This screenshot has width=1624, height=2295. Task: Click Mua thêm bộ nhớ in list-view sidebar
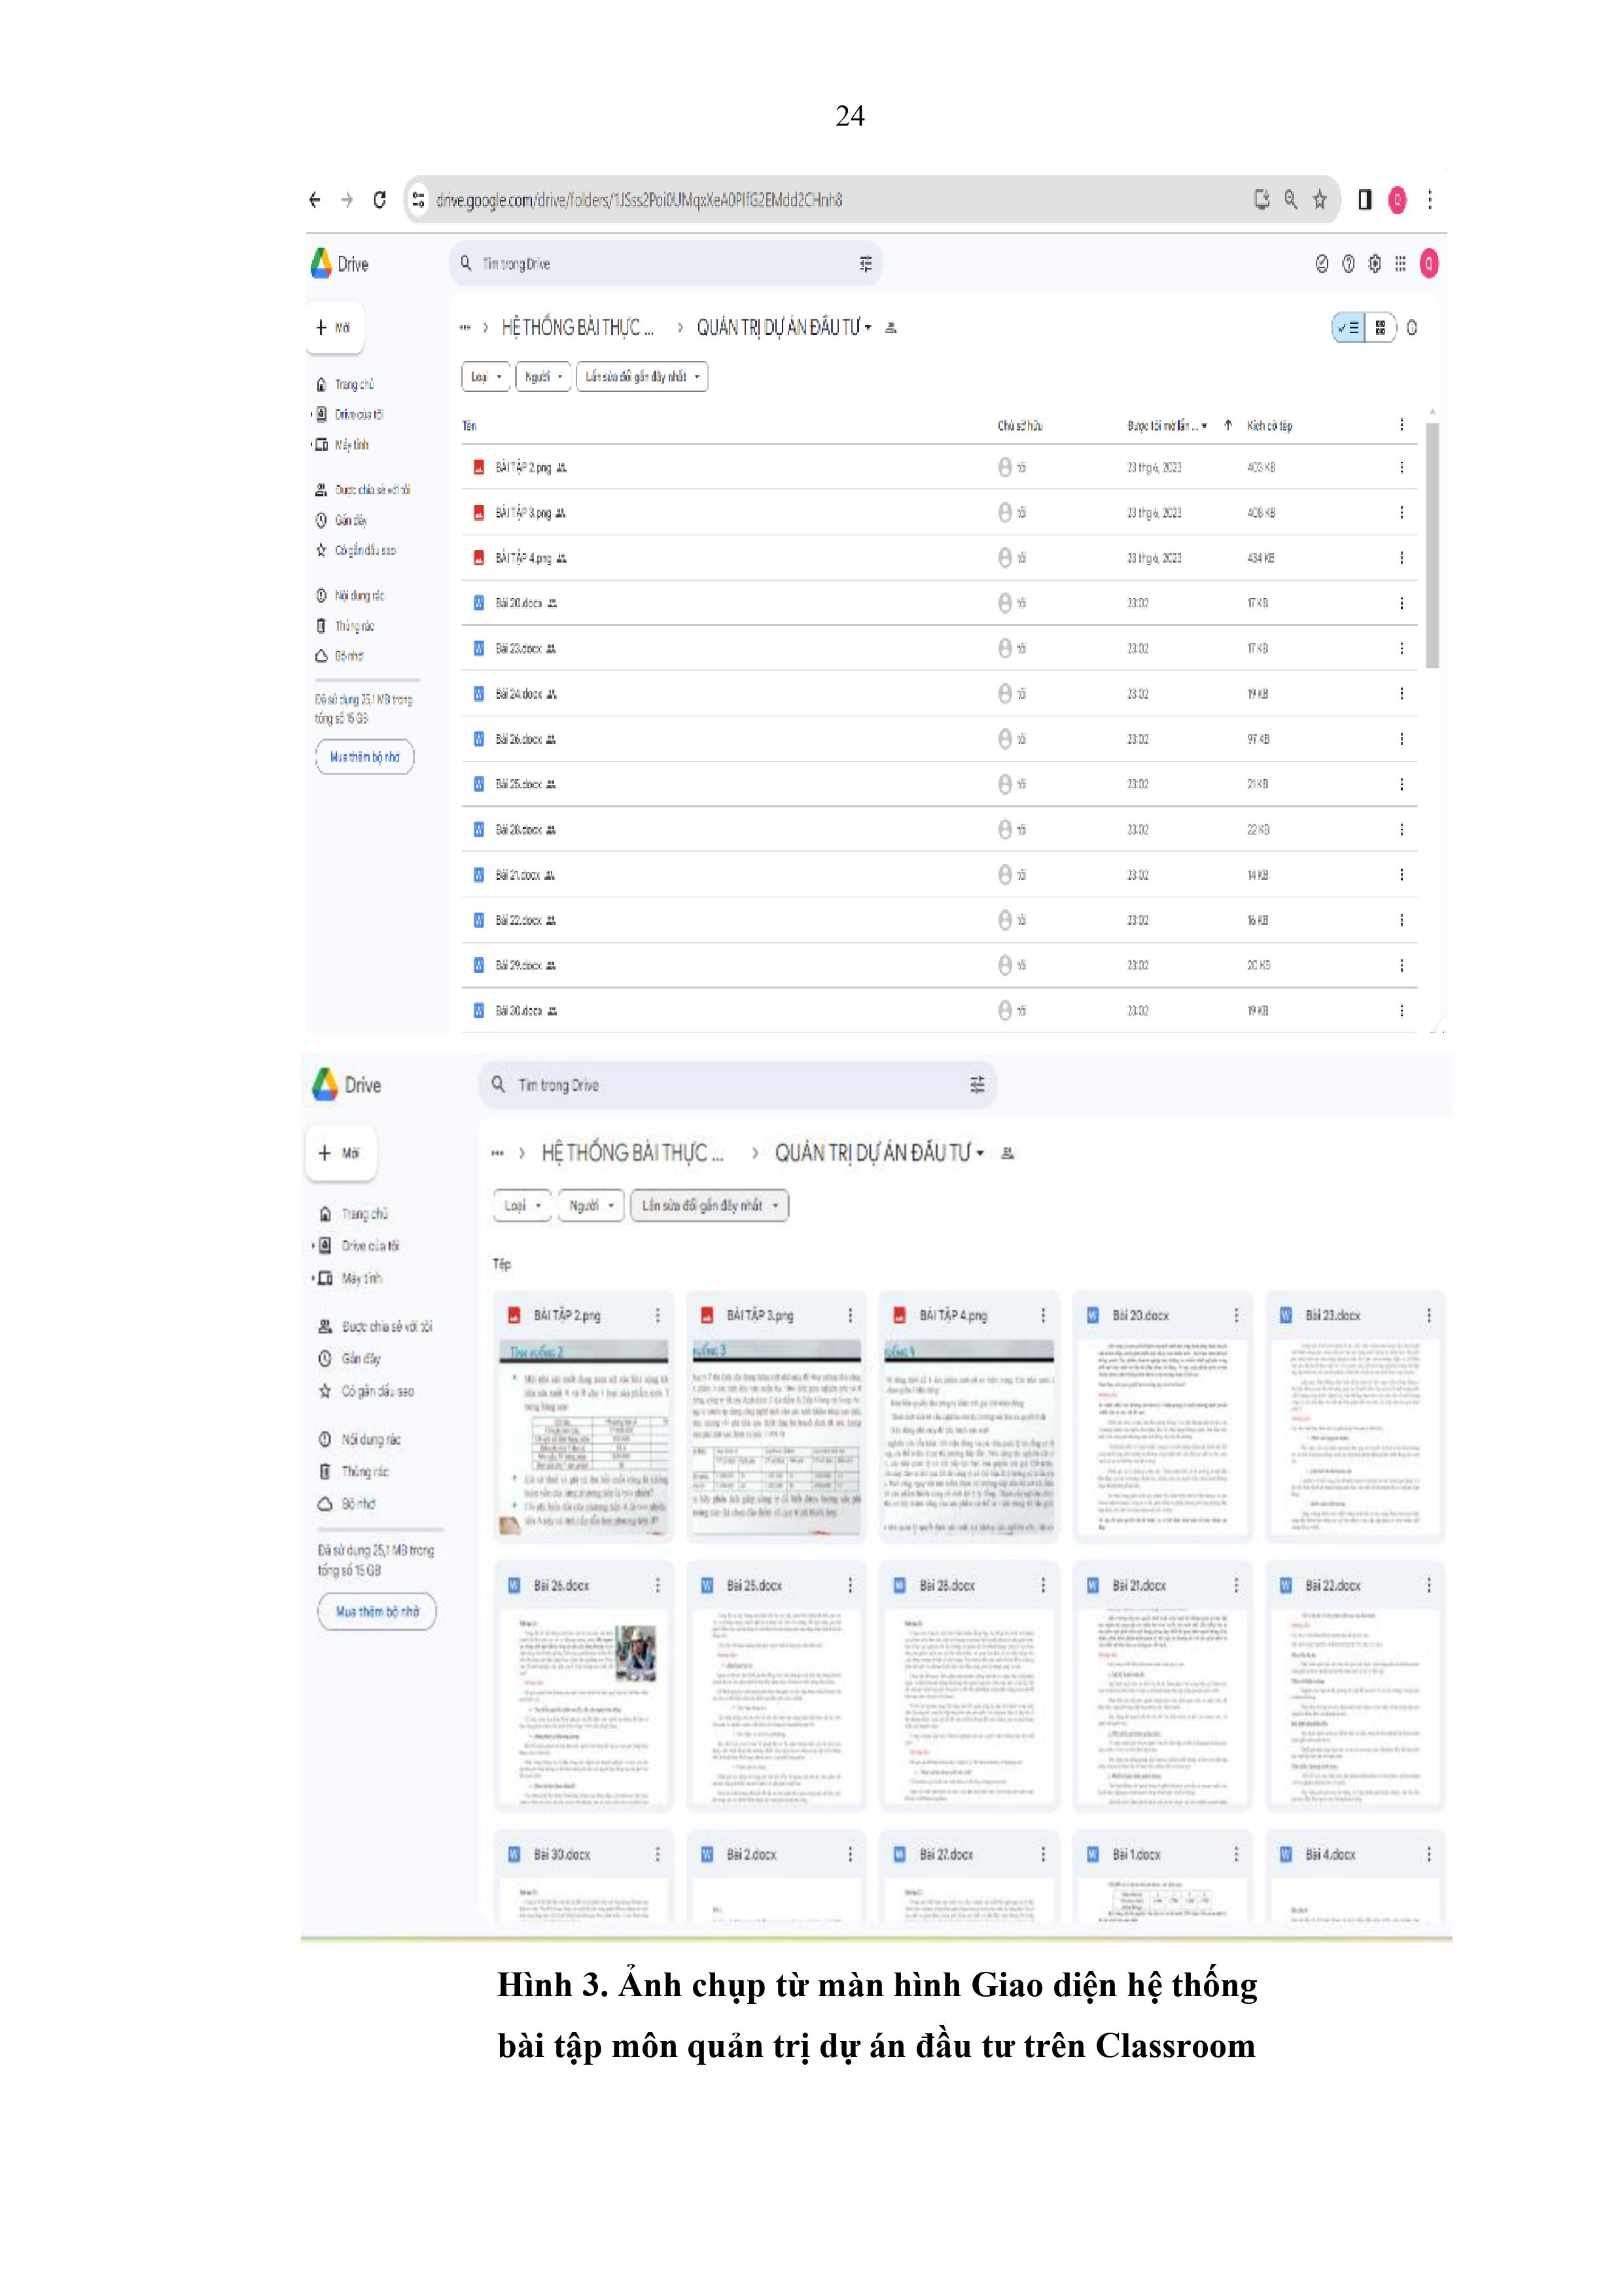364,757
